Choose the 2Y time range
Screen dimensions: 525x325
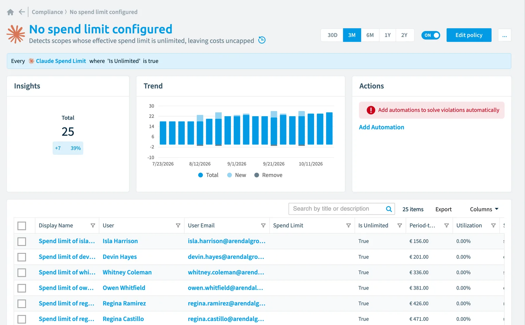405,35
